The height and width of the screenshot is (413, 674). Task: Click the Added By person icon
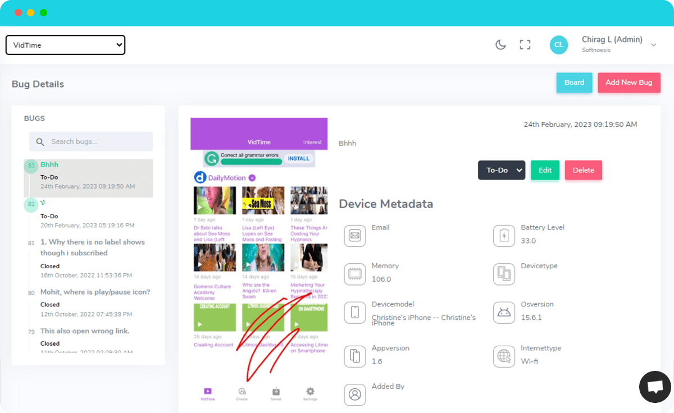[355, 394]
